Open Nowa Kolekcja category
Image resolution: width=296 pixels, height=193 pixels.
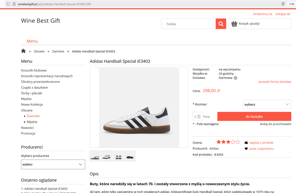point(32,104)
